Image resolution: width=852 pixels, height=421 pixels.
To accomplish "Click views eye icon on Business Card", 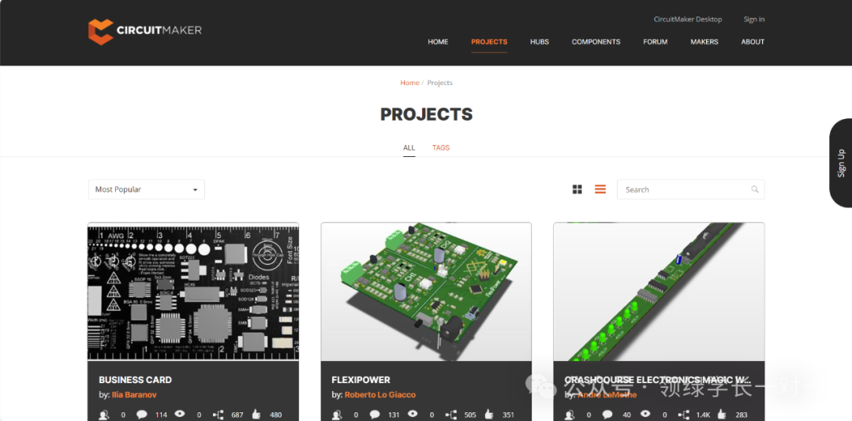I will [179, 414].
